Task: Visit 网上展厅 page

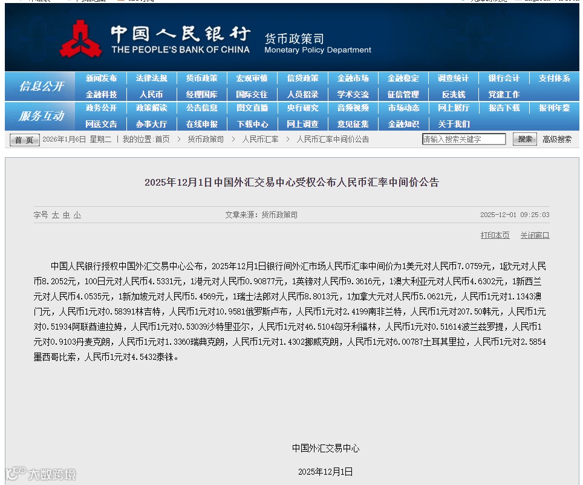Action: [x=454, y=108]
